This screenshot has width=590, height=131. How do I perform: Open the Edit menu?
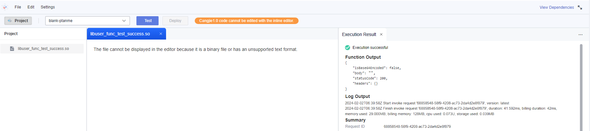31,7
